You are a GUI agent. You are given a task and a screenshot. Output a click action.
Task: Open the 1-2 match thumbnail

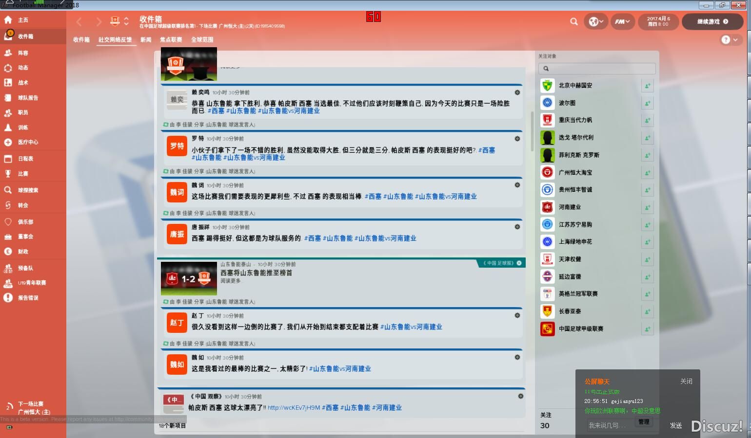click(x=189, y=279)
